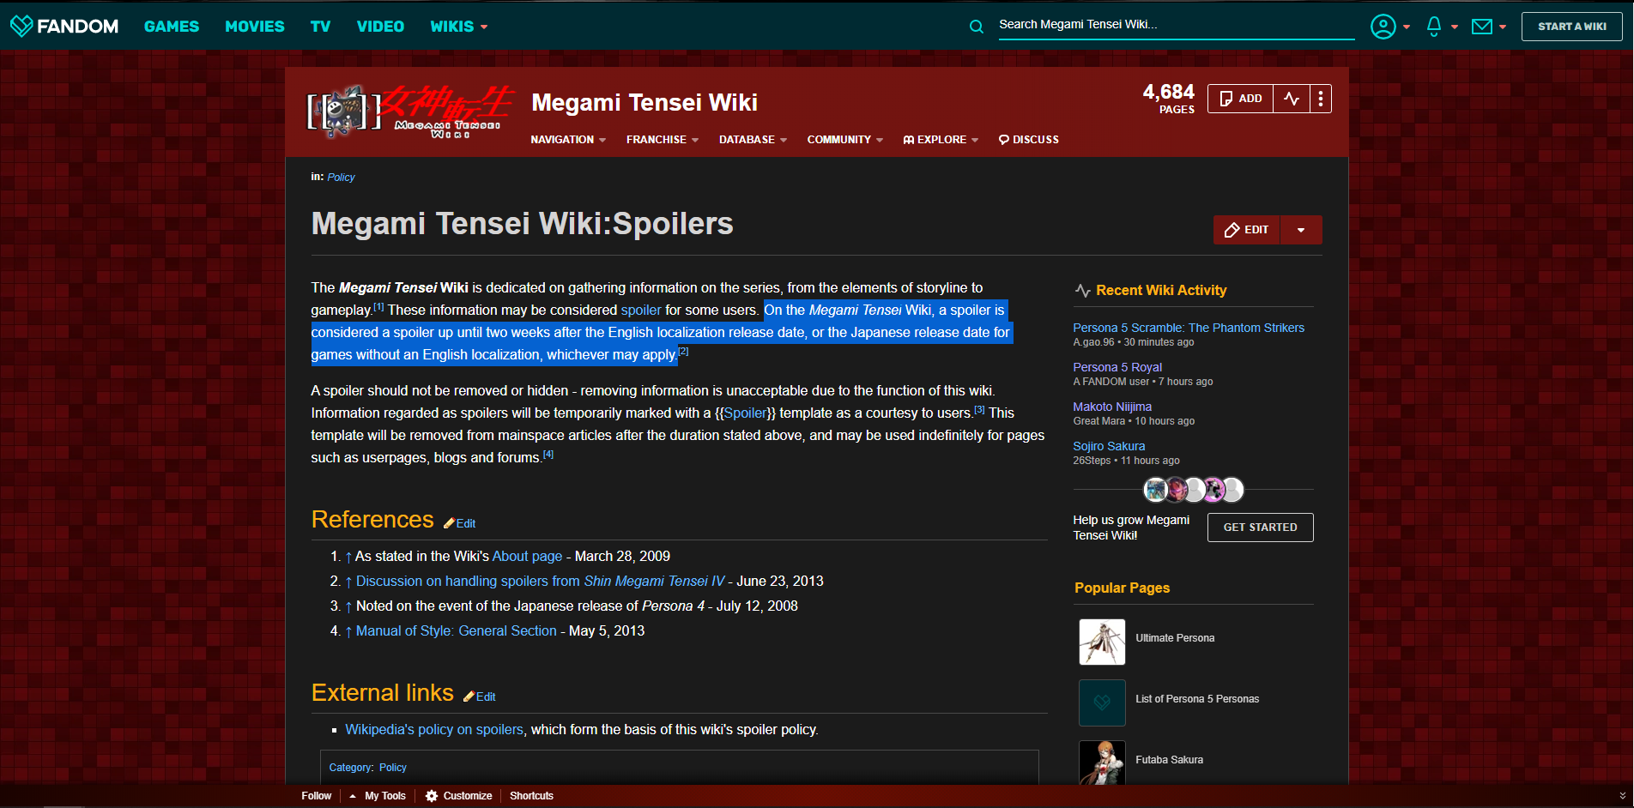Click the pencil icon beside References Edit
Screen dimensions: 1634x808
449,523
